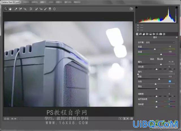
Task: Click the highlights value field -100
Action: (x=171, y=71)
